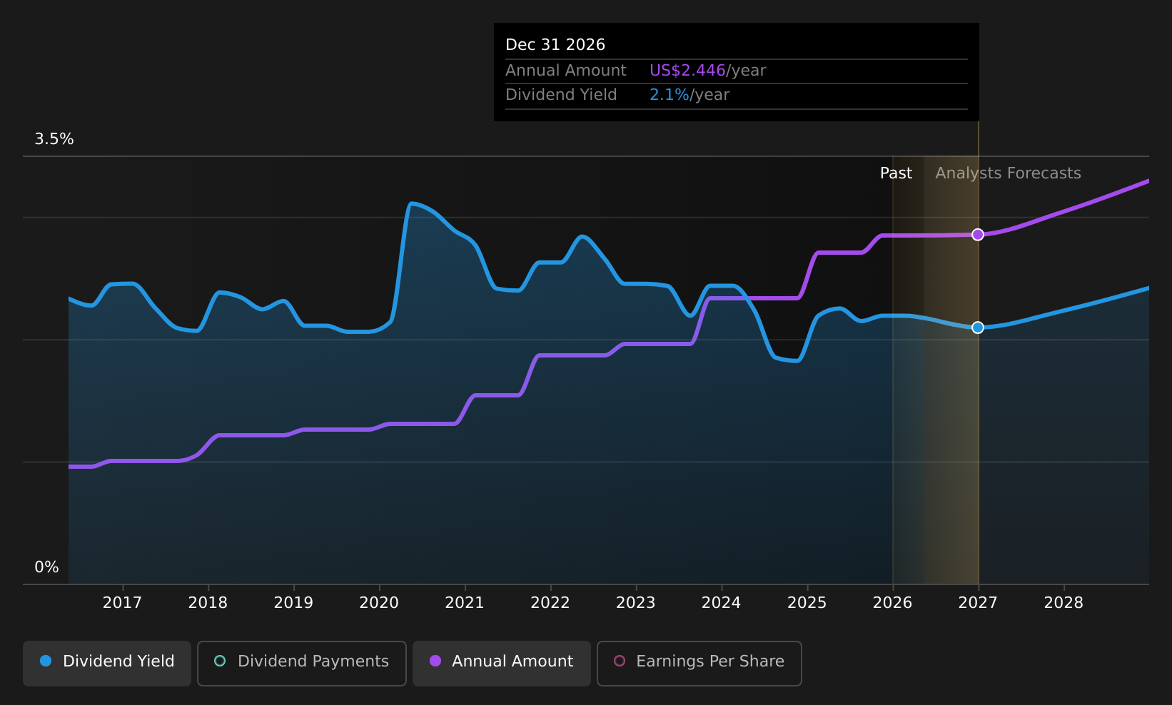Click the Annual Amount tooltip row label
Viewport: 1172px width, 705px height.
pyautogui.click(x=566, y=71)
